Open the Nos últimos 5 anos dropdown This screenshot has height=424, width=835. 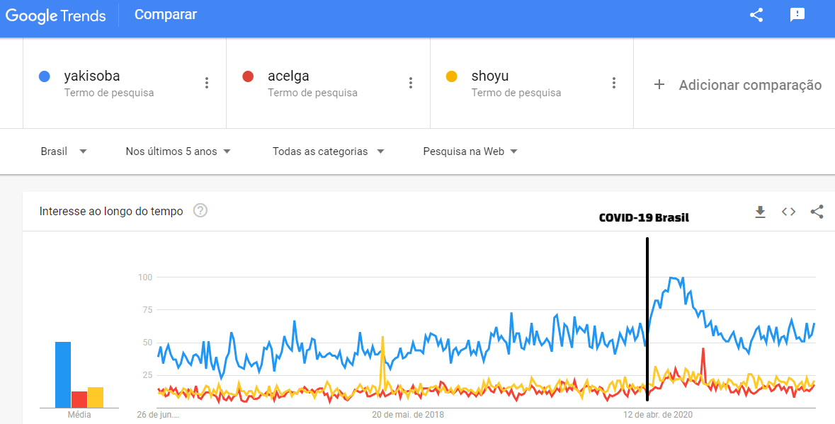click(178, 151)
